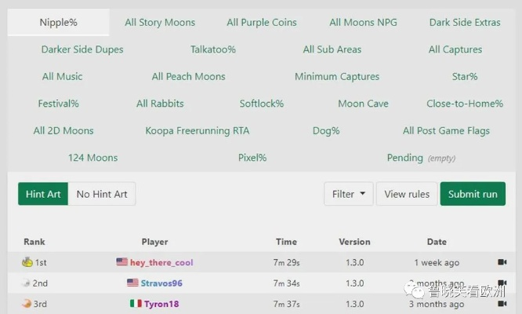
Task: Switch to the Talkatoo% category
Action: [x=213, y=49]
